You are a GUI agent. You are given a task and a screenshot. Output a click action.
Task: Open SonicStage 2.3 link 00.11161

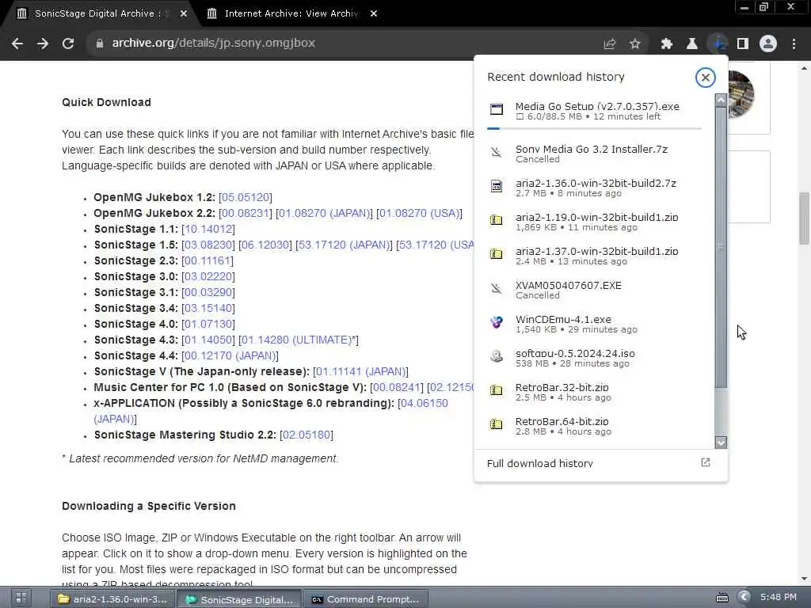[x=208, y=261]
